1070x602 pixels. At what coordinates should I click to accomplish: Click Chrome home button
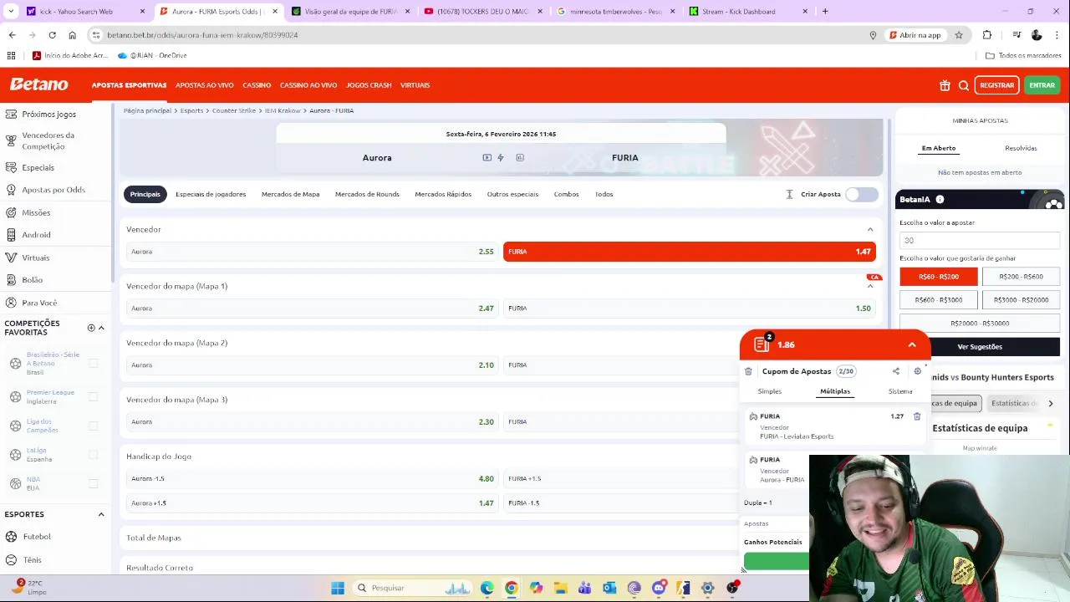72,35
